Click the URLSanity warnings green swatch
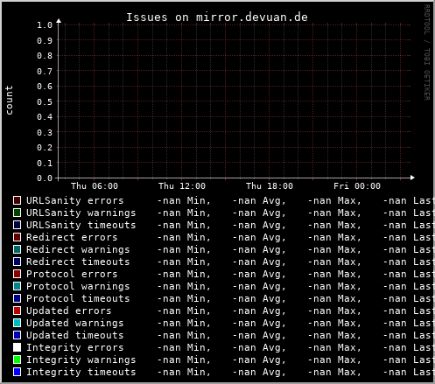The image size is (435, 384). click(17, 213)
